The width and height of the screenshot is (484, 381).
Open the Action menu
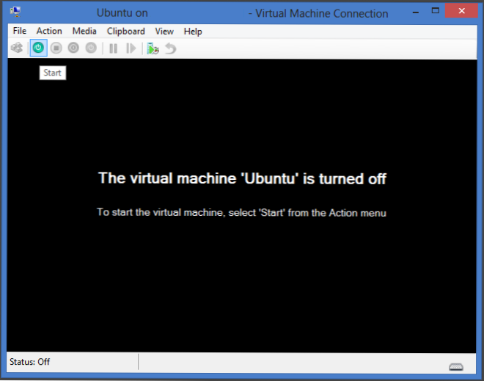click(x=49, y=31)
